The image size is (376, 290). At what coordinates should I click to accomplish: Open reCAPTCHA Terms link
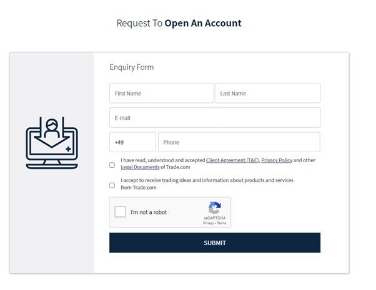click(x=222, y=223)
